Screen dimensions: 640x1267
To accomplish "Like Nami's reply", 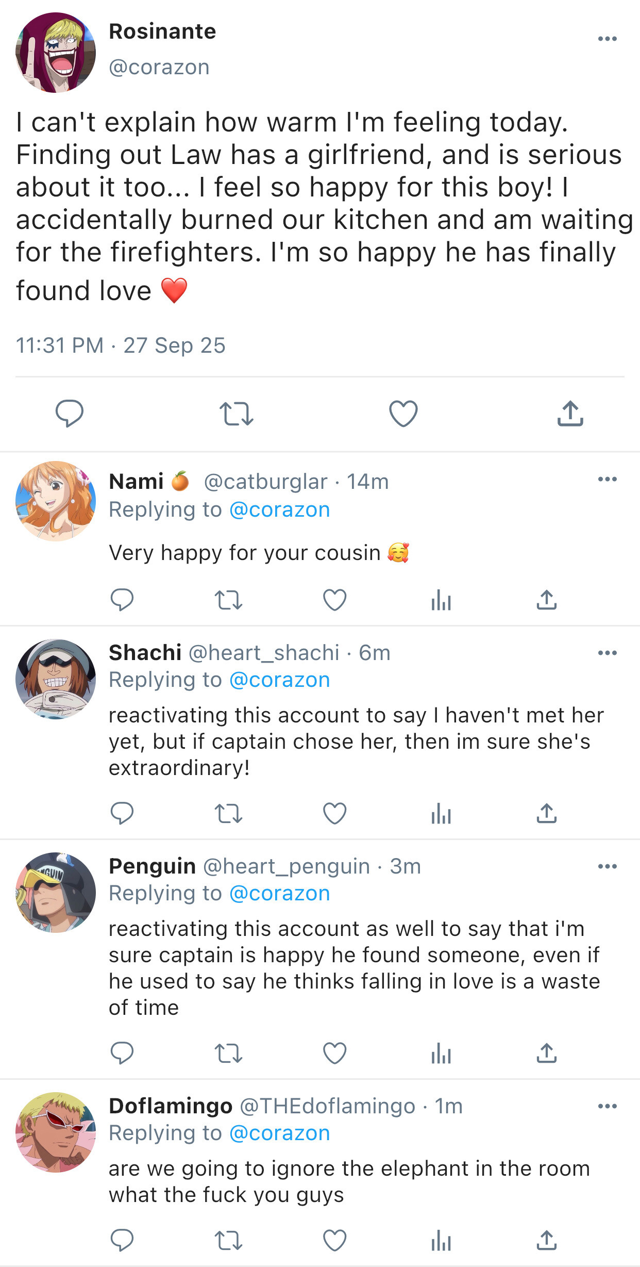I will coord(334,600).
